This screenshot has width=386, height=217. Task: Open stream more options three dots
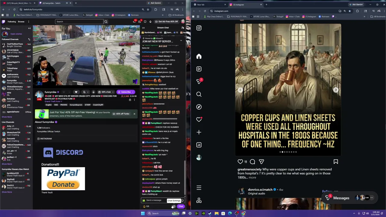tap(134, 100)
